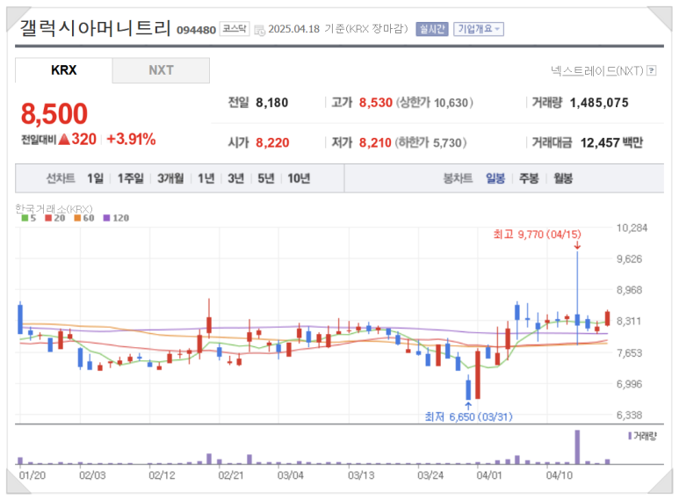Click the 03/13 date axis label

(361, 475)
